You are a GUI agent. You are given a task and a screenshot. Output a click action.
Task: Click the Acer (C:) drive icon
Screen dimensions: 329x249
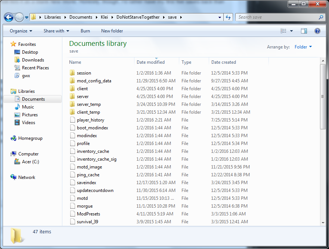[x=17, y=162]
